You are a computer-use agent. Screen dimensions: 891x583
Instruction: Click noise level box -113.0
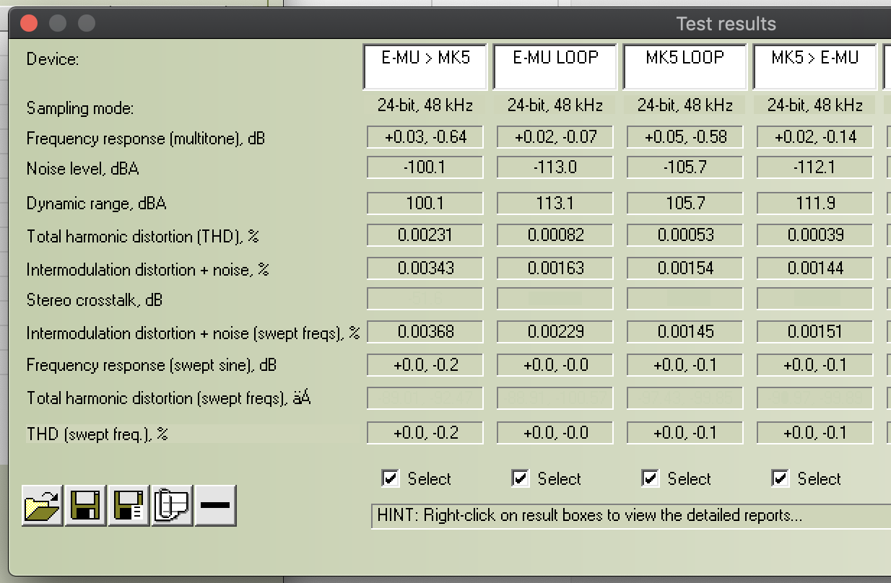[x=555, y=167]
